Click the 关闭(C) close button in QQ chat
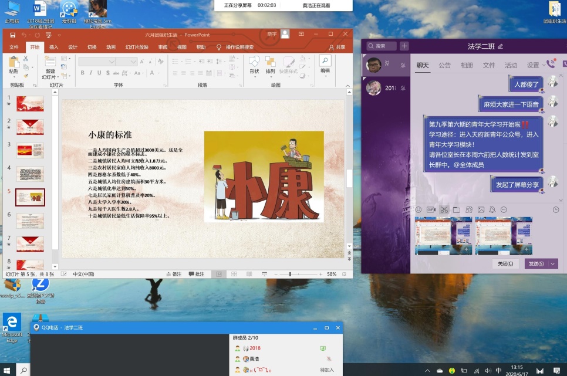This screenshot has height=376, width=567. (x=505, y=264)
